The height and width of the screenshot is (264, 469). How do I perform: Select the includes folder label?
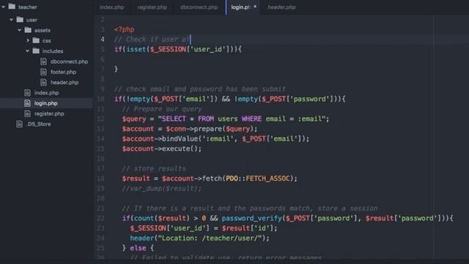[x=53, y=51]
